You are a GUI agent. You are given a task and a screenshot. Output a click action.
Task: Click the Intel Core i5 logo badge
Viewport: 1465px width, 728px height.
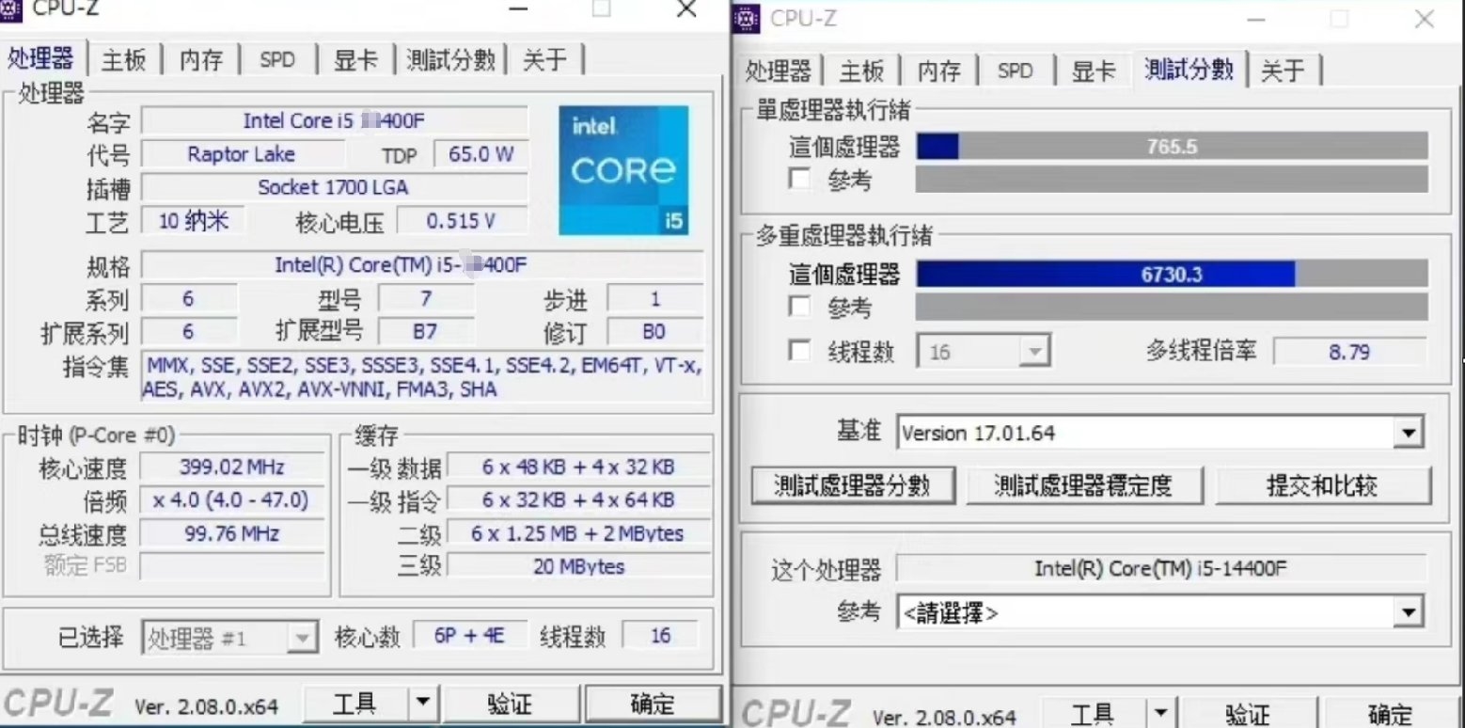click(x=623, y=170)
